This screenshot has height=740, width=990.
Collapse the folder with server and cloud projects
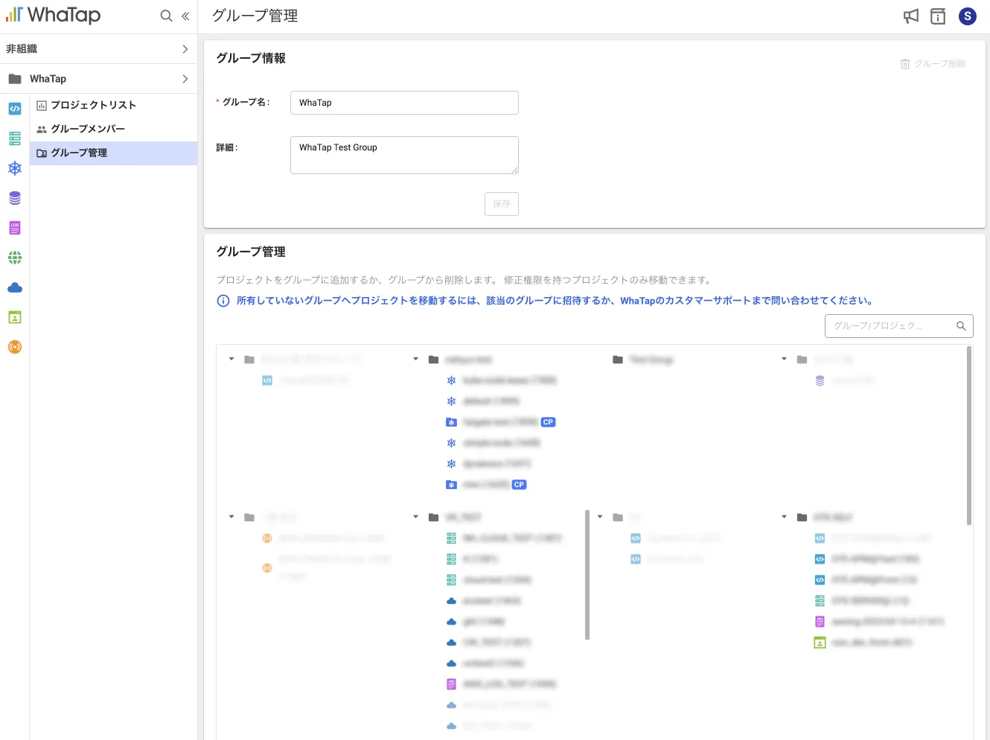(415, 517)
